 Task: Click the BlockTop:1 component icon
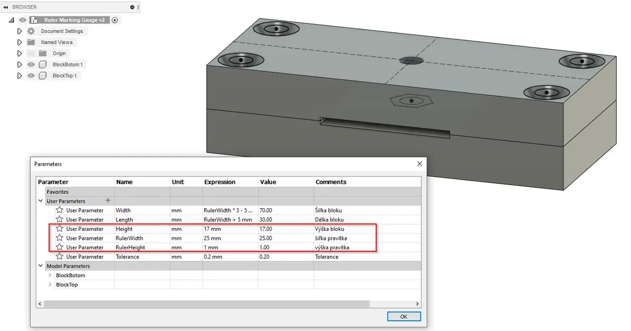point(43,76)
